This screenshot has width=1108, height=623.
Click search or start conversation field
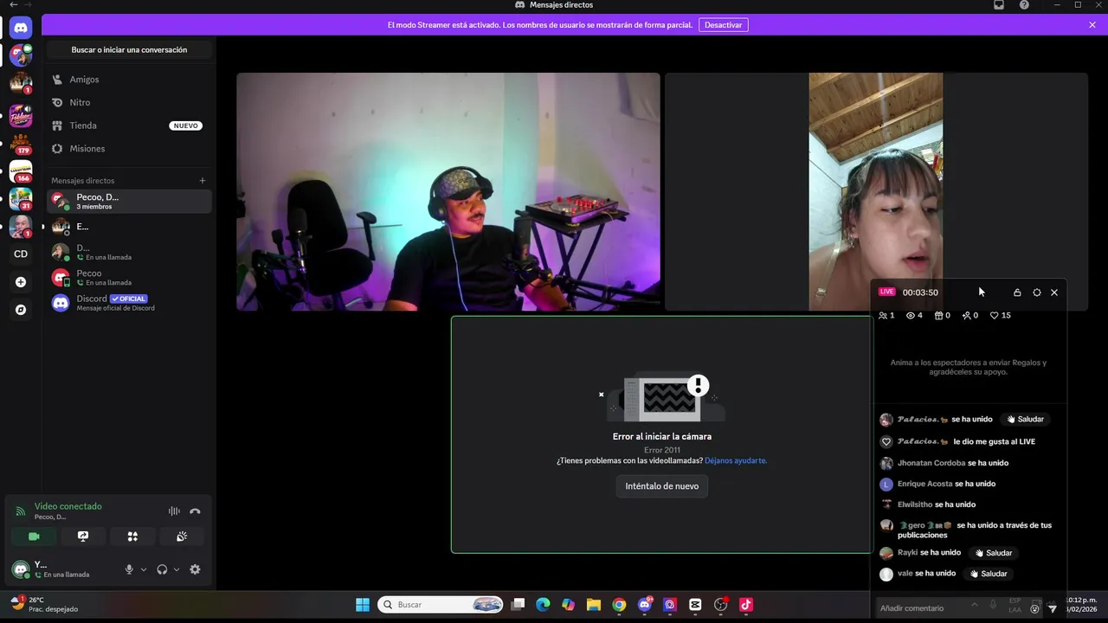click(129, 50)
